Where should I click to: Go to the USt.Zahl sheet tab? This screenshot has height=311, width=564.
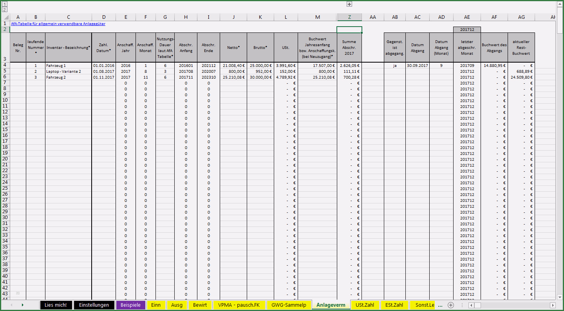pos(365,305)
